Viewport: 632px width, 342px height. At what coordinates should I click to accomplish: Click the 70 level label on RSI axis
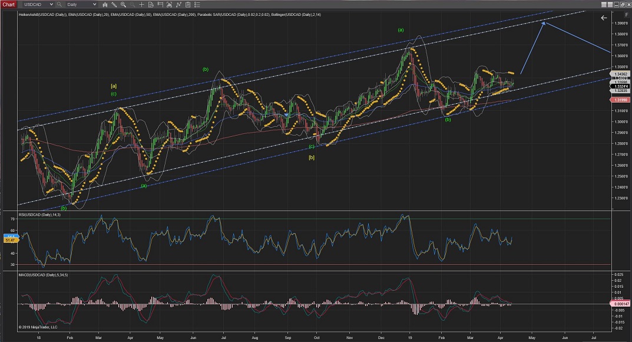click(12, 219)
